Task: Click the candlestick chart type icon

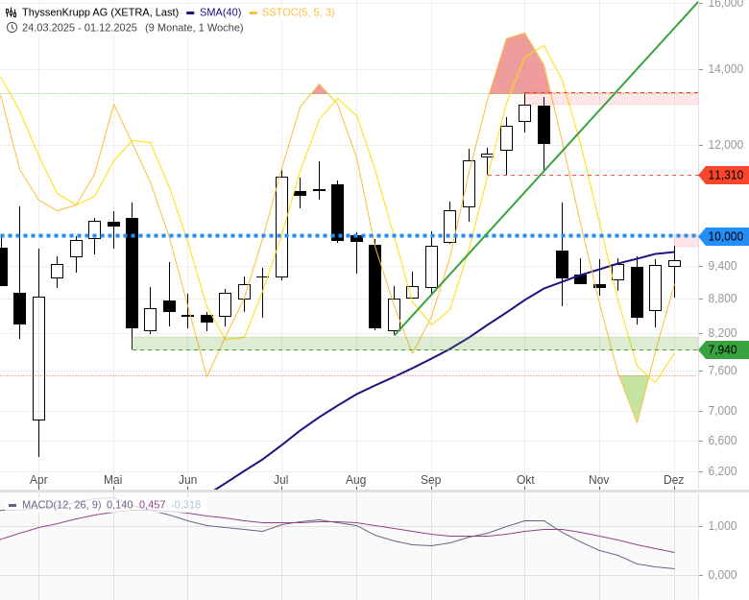Action: coord(12,12)
